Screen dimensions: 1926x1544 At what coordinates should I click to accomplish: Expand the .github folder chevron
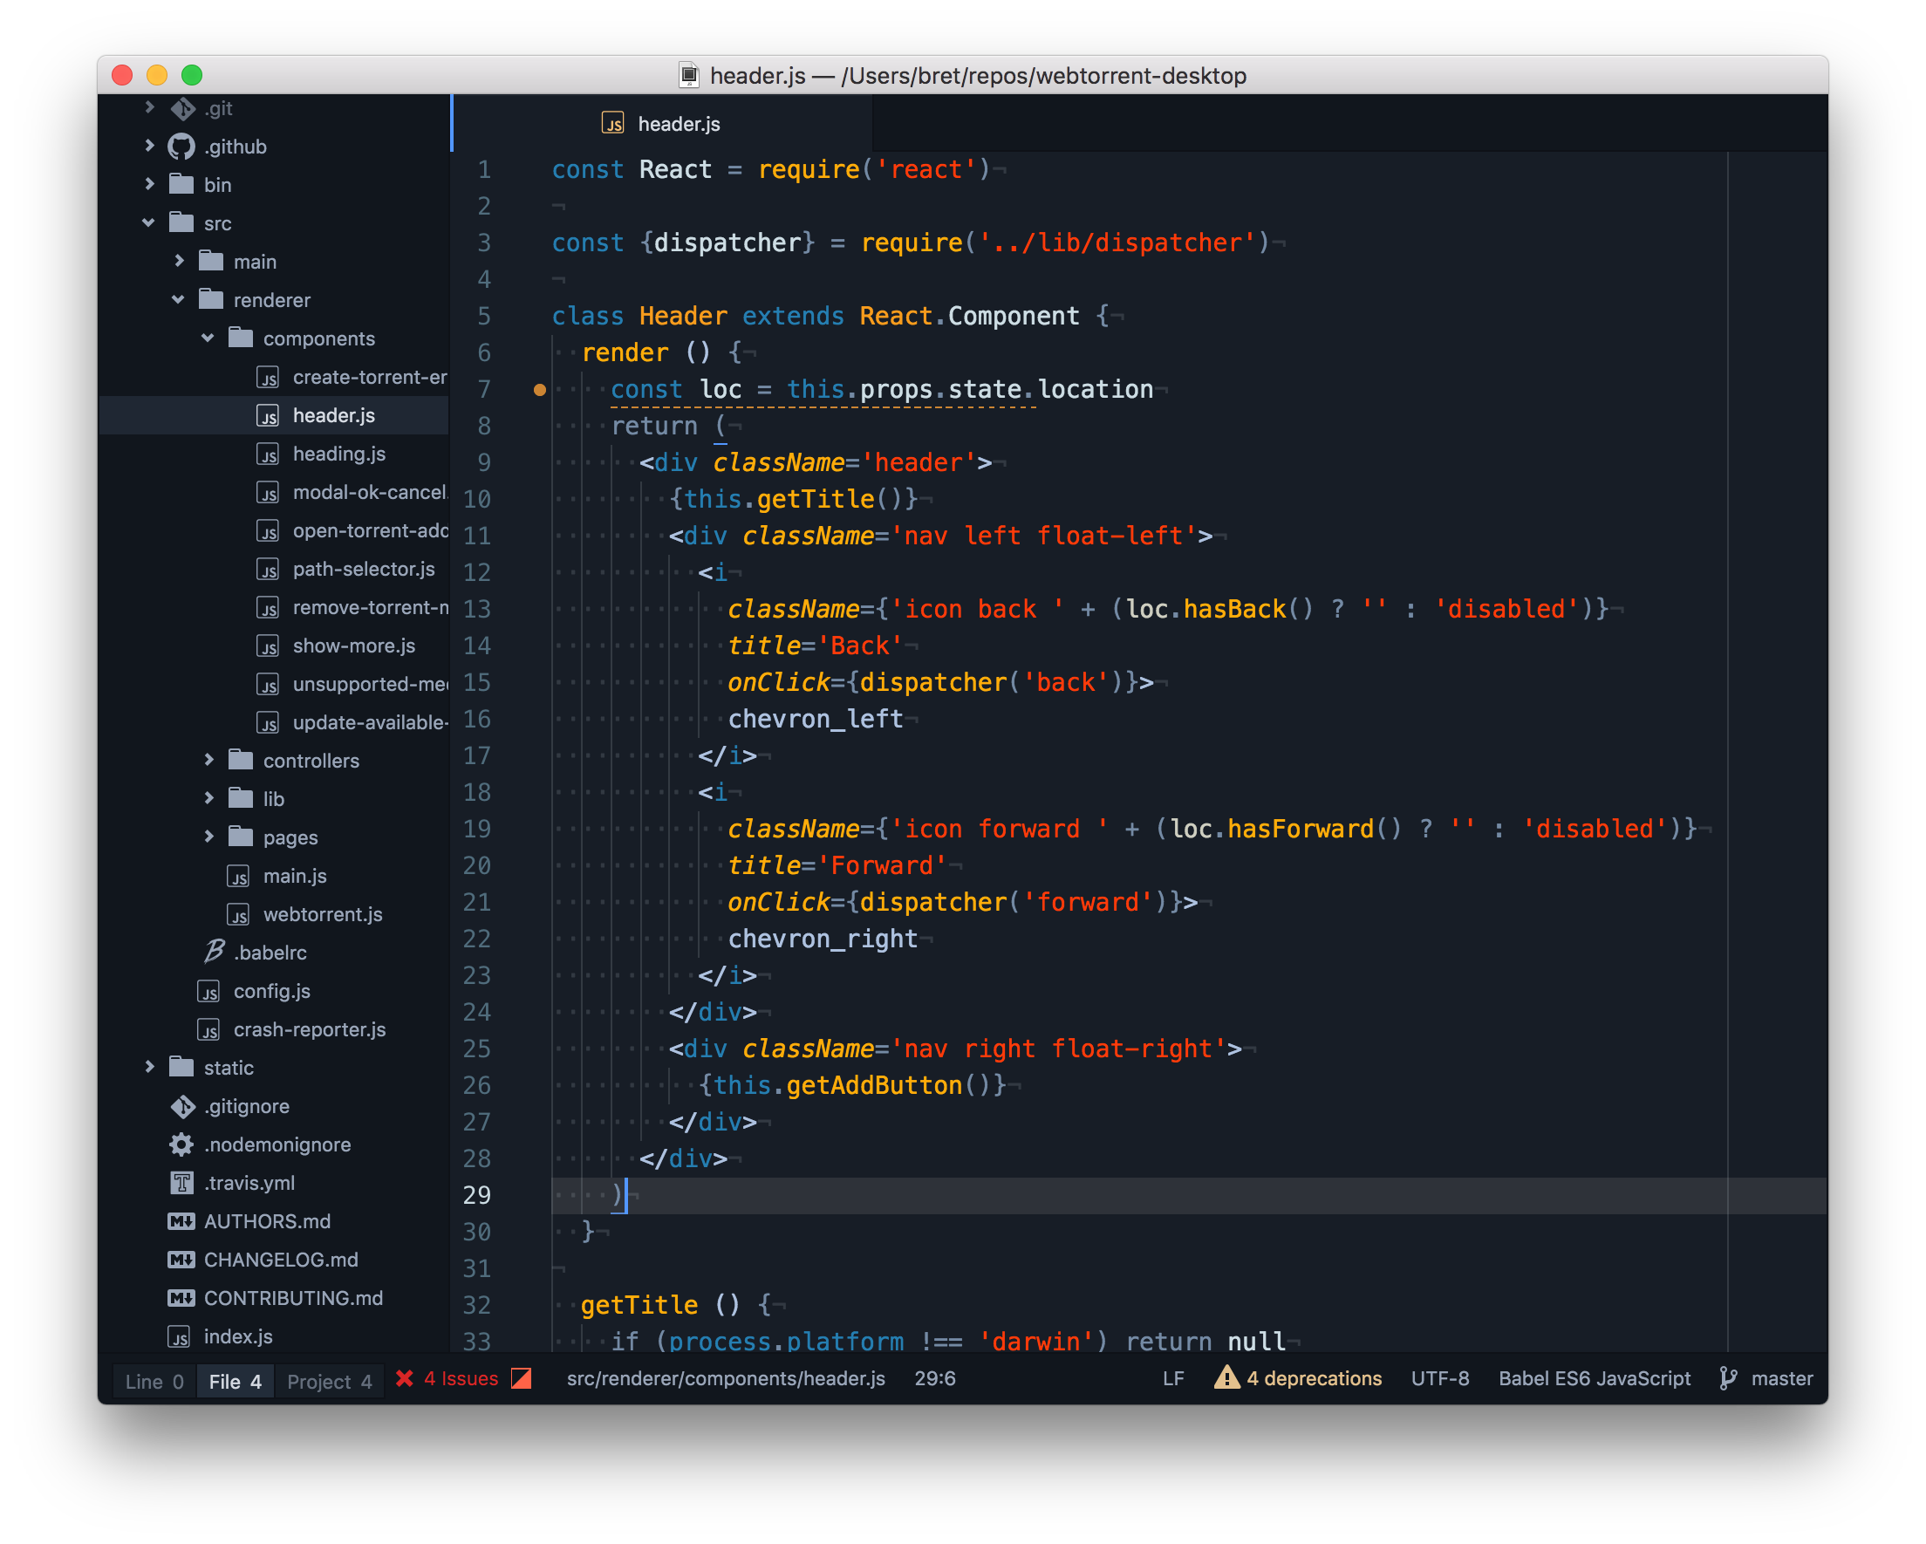point(149,146)
